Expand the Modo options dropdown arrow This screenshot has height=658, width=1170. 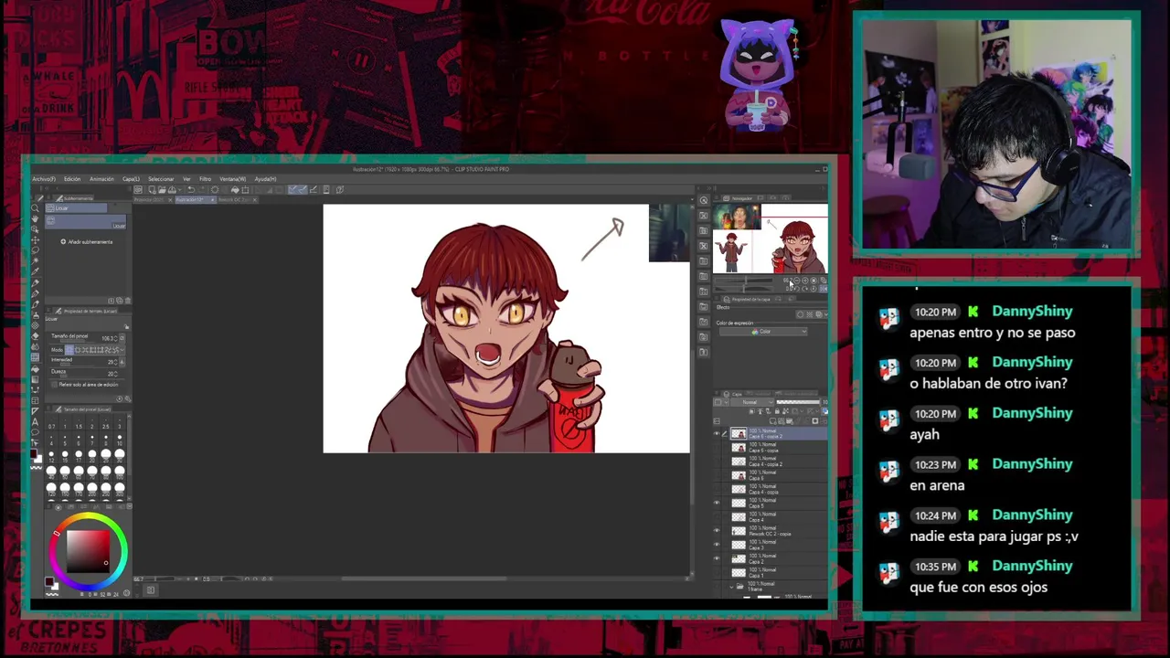(x=122, y=349)
